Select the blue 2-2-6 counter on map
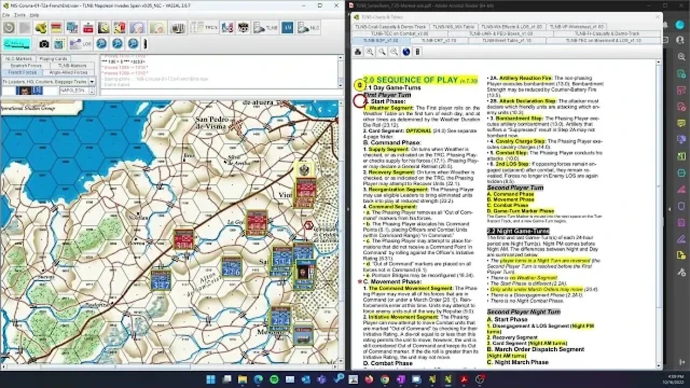Viewport: 690px width, 388px height. pyautogui.click(x=232, y=267)
